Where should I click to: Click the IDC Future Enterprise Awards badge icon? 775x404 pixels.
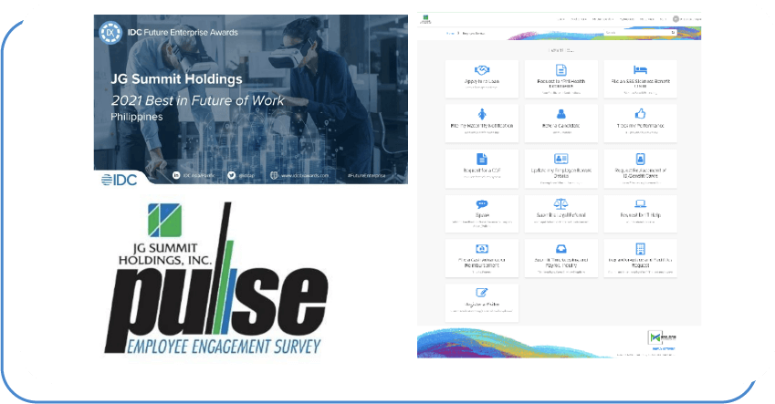point(110,33)
